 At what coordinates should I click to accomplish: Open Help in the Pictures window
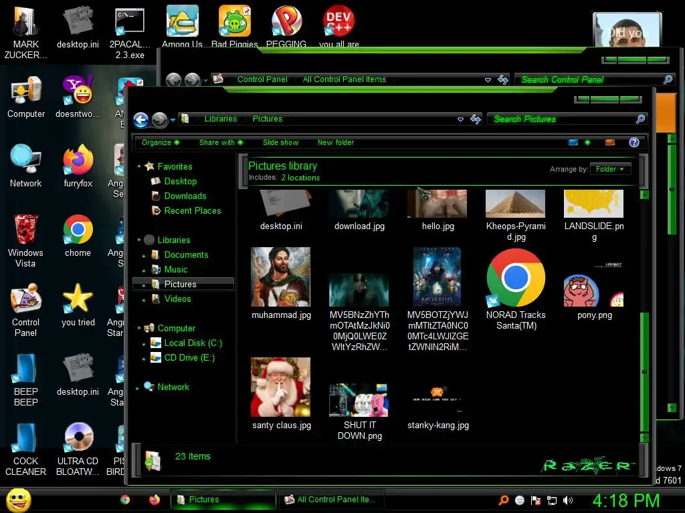(x=634, y=142)
